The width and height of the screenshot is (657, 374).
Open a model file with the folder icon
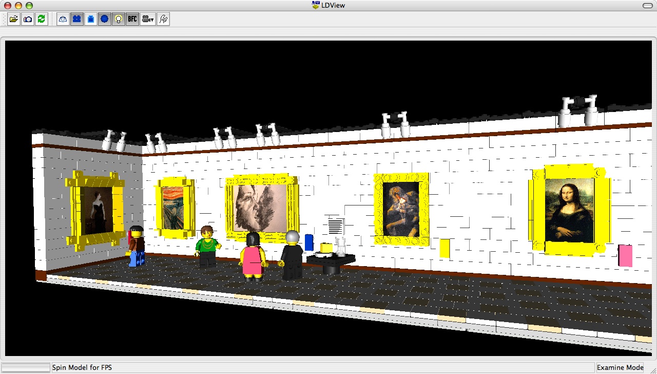(14, 20)
